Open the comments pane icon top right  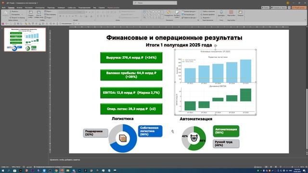[289, 8]
